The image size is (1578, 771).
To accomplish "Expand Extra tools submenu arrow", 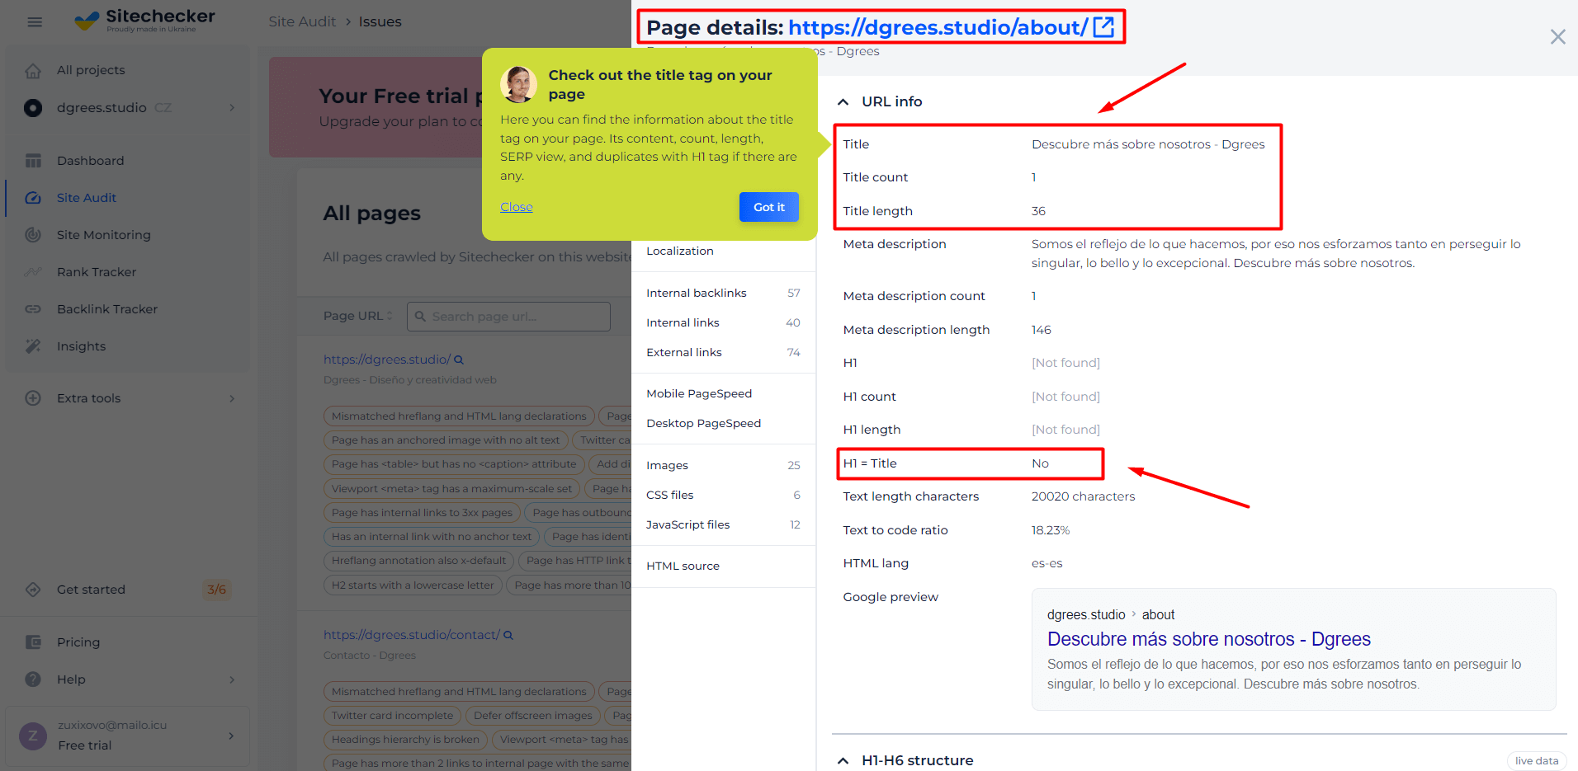I will pos(232,398).
